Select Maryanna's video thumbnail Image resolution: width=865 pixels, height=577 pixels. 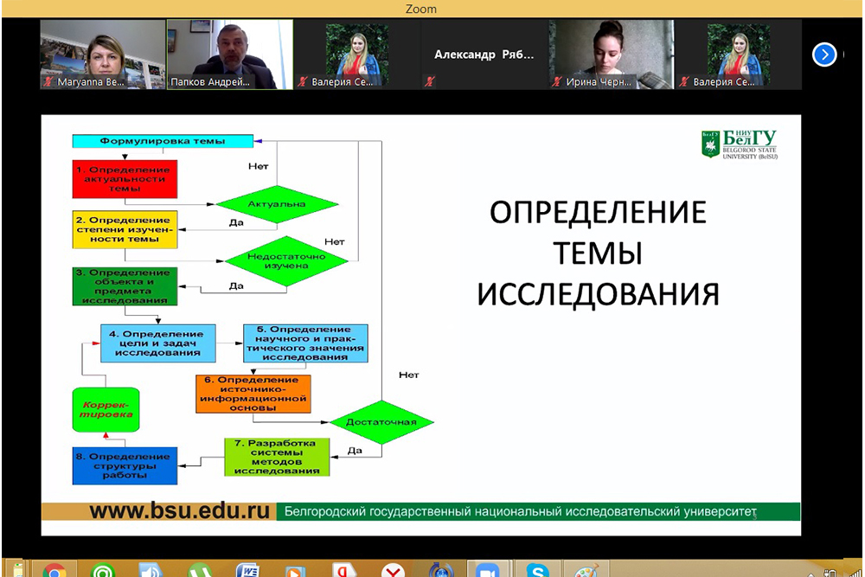(x=103, y=54)
